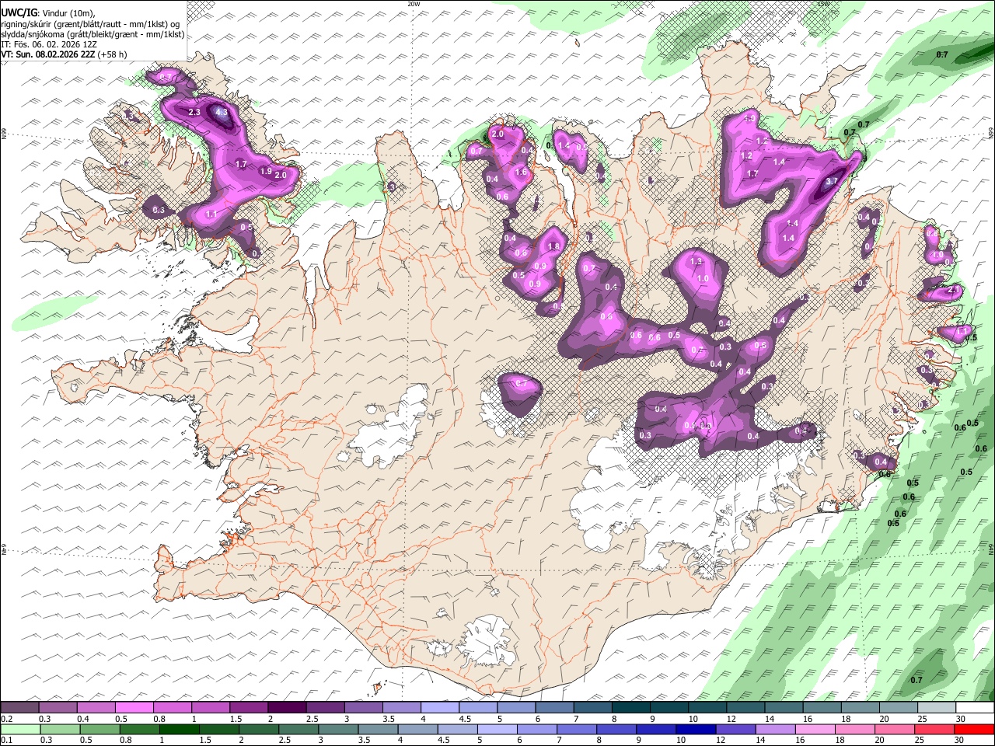The width and height of the screenshot is (995, 746).
Task: Select the white 30 swatch in snow scale
Action: [x=973, y=708]
